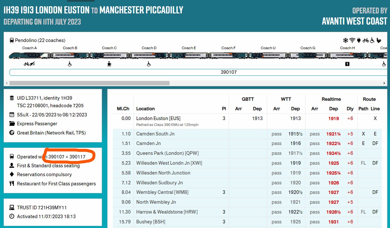This screenshot has width=390, height=228.
Task: Click wheelchair icon under Coach D
Action: (x=149, y=64)
